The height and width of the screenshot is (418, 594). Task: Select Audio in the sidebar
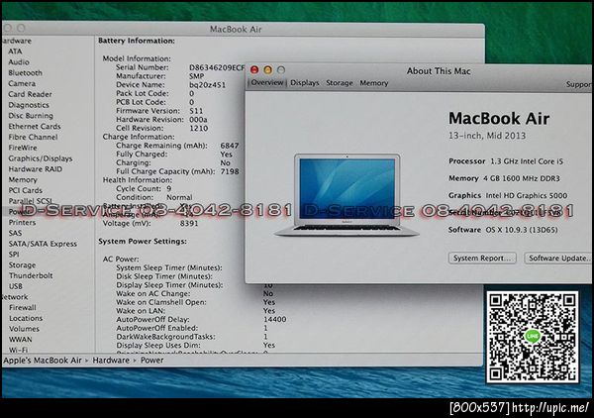tap(19, 61)
